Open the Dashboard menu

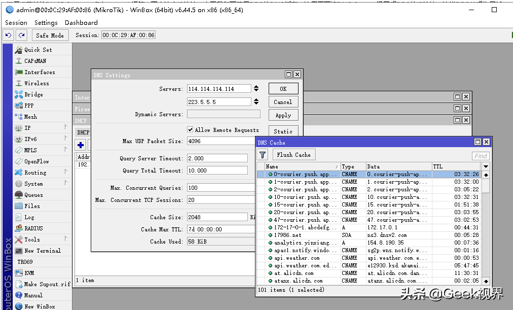[x=81, y=23]
